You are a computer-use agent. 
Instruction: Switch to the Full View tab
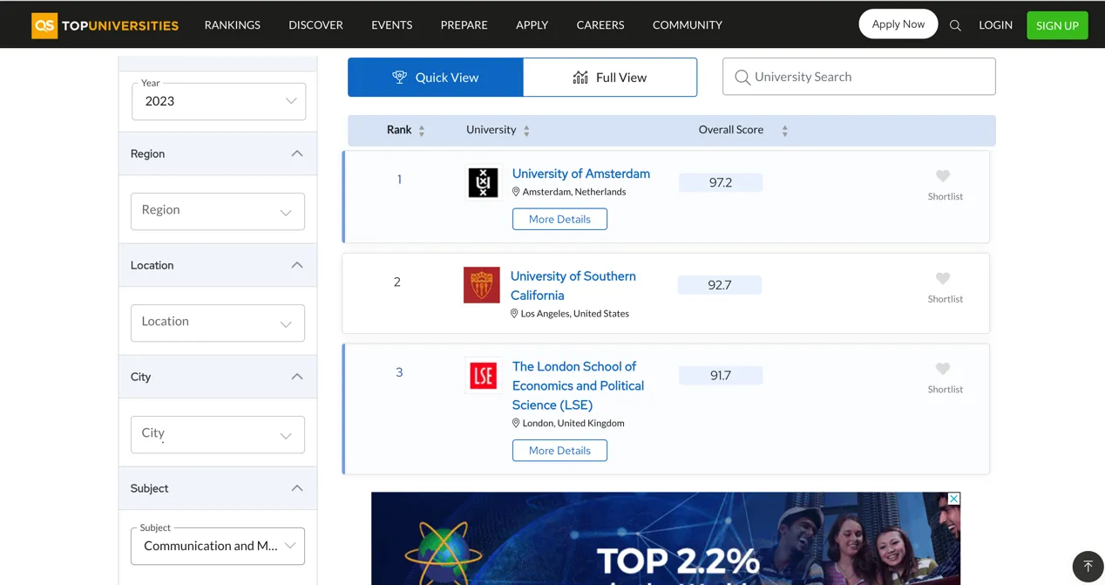tap(610, 78)
